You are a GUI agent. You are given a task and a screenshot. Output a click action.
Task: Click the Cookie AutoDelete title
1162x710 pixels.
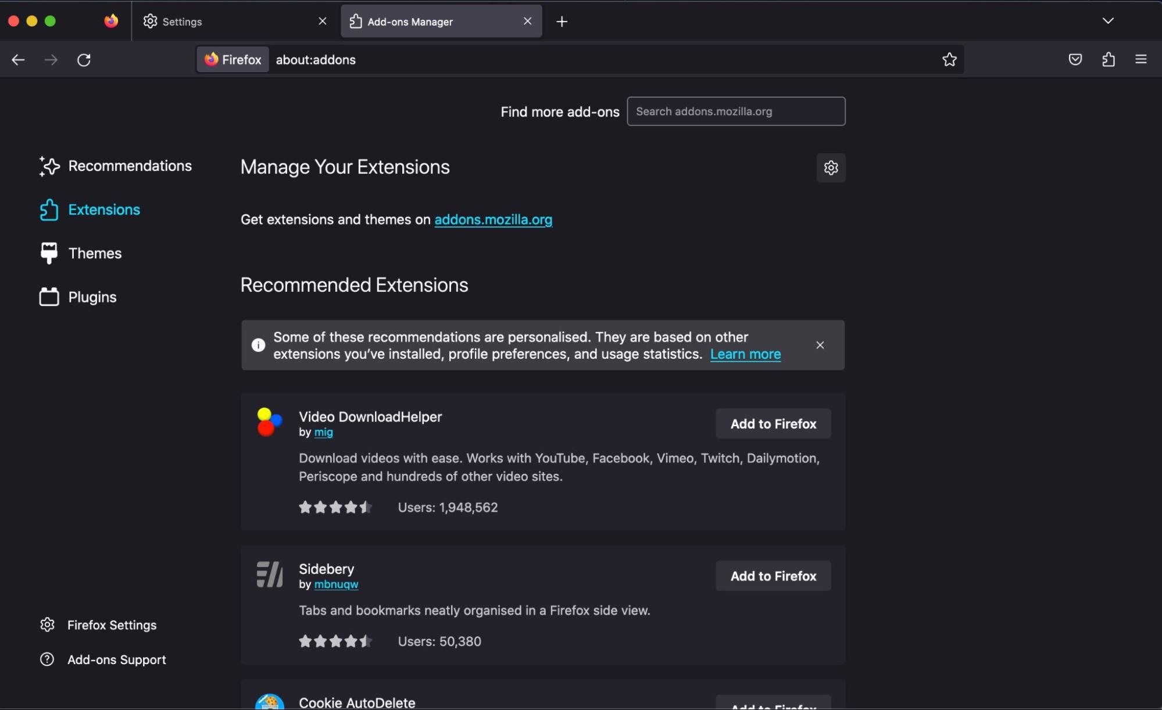(x=357, y=702)
